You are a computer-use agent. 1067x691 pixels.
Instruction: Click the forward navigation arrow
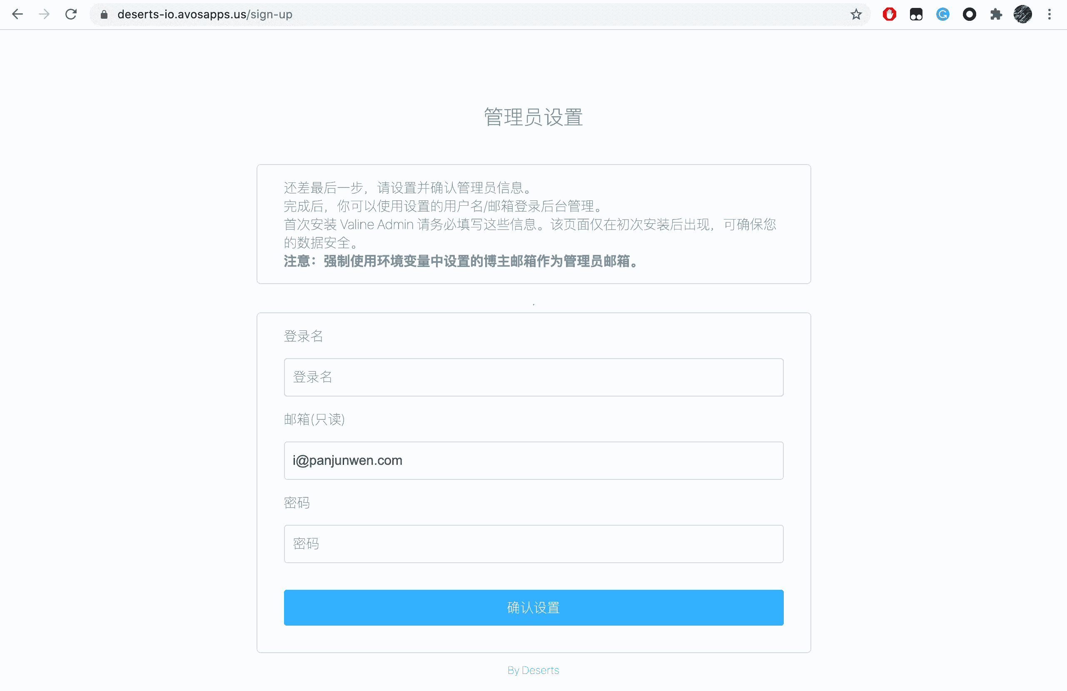(x=44, y=14)
